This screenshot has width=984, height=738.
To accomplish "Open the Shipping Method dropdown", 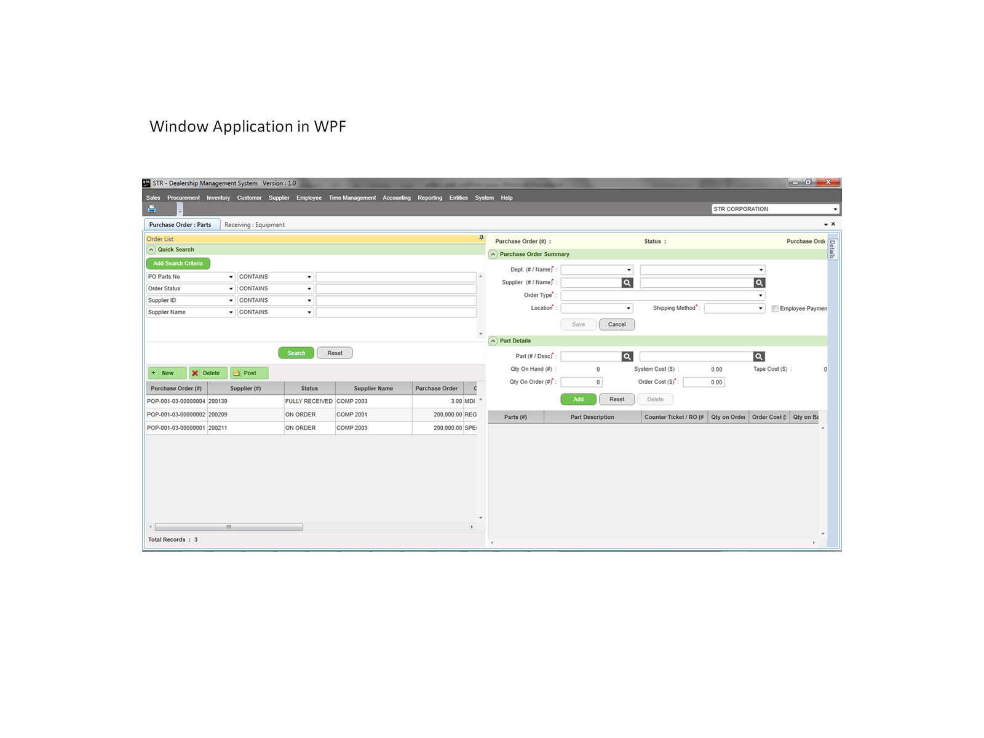I will coord(760,308).
